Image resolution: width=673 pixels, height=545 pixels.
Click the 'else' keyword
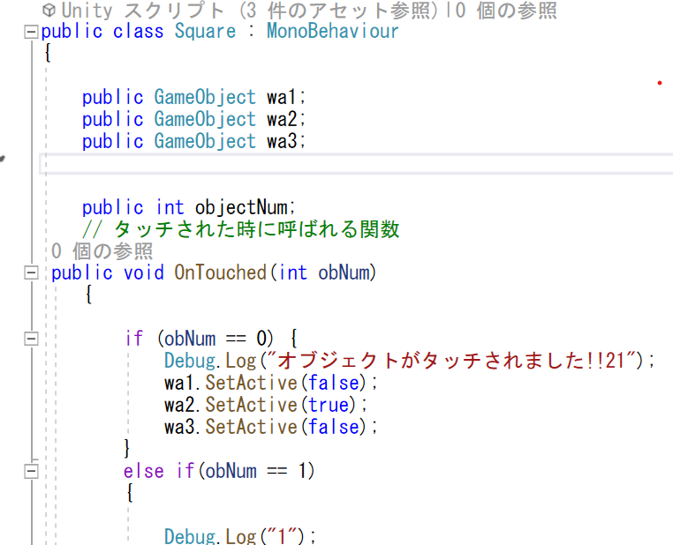pyautogui.click(x=144, y=471)
